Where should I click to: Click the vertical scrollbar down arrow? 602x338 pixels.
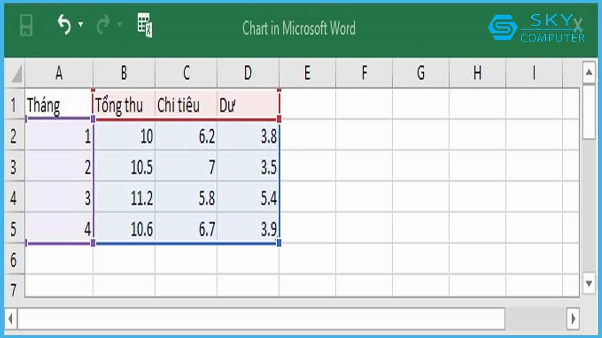pyautogui.click(x=589, y=284)
